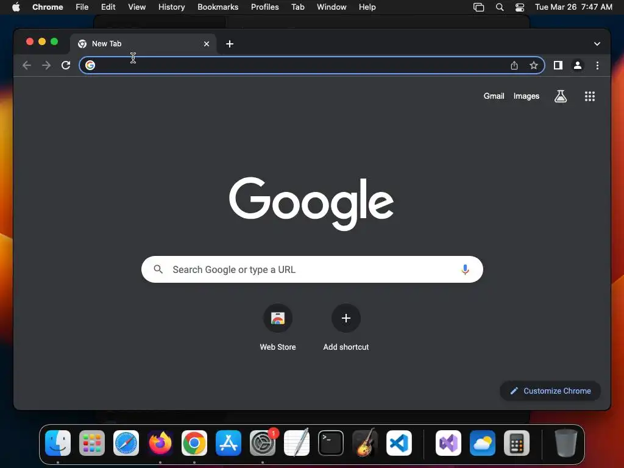Click the Google logo

pyautogui.click(x=311, y=204)
